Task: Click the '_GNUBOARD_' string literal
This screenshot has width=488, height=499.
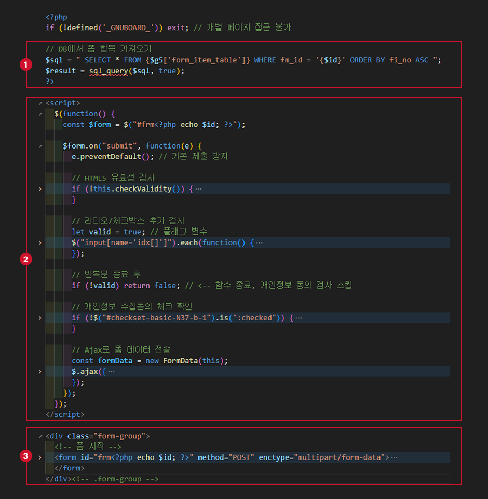Action: click(x=128, y=28)
